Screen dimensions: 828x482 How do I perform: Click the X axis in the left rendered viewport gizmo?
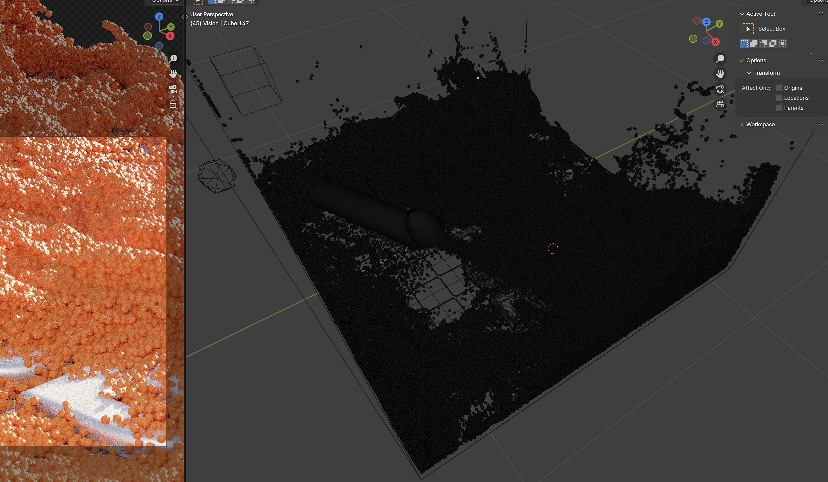click(x=170, y=36)
